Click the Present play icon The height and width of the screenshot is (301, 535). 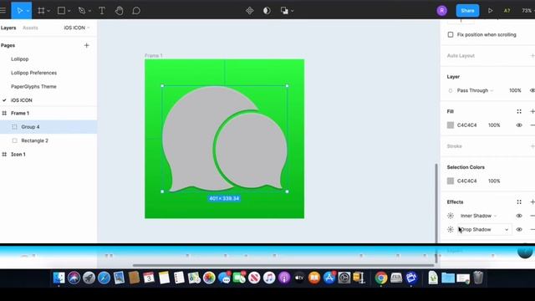click(491, 11)
